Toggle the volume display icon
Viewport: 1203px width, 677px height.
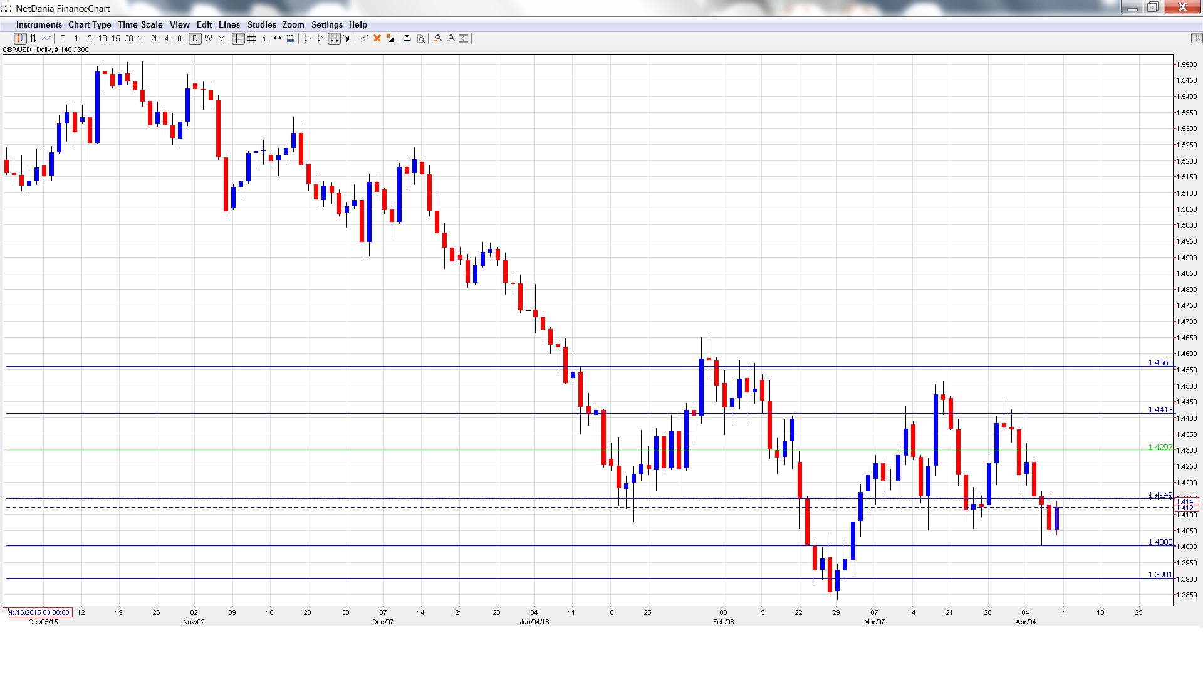(x=291, y=39)
